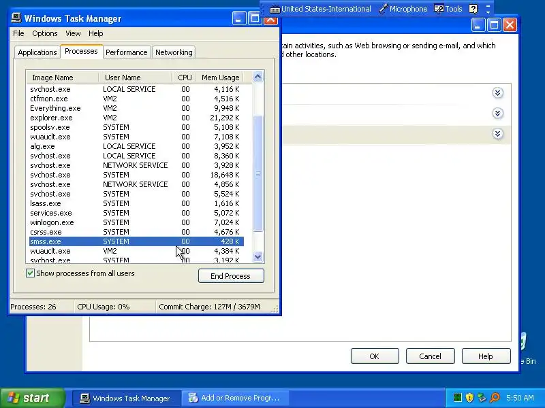545x408 pixels.
Task: Open Tools on the language bar
Action: [448, 9]
